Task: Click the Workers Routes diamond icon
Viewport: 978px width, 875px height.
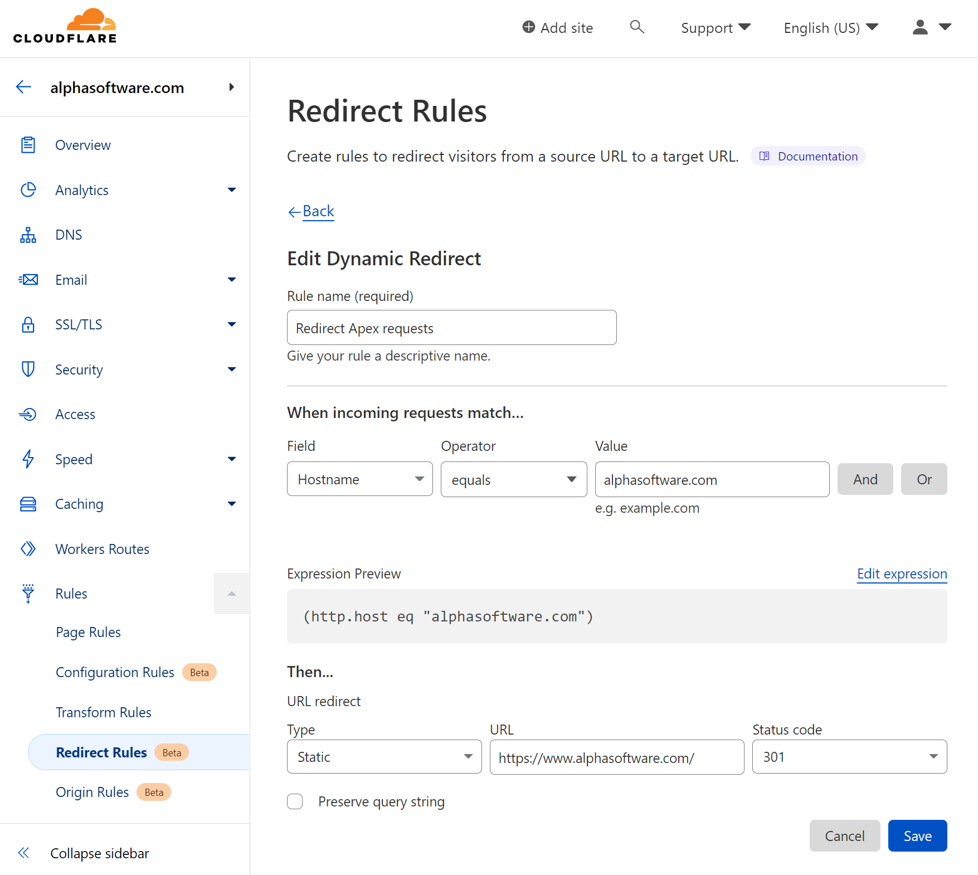Action: (x=28, y=549)
